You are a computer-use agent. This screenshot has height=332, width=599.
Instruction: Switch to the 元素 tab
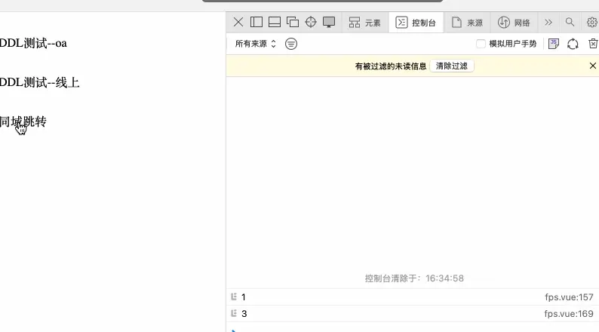[x=365, y=23]
